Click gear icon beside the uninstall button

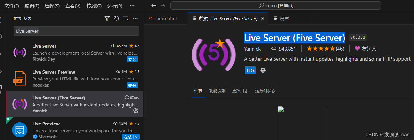tap(263, 70)
